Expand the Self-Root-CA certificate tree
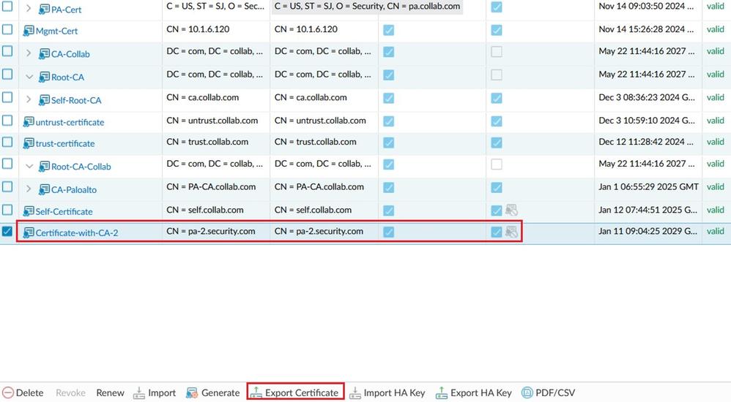The height and width of the screenshot is (402, 731). click(29, 99)
